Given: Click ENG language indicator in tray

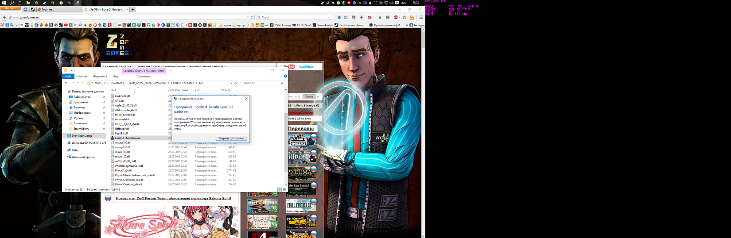Looking at the screenshot, I should pos(403,3).
